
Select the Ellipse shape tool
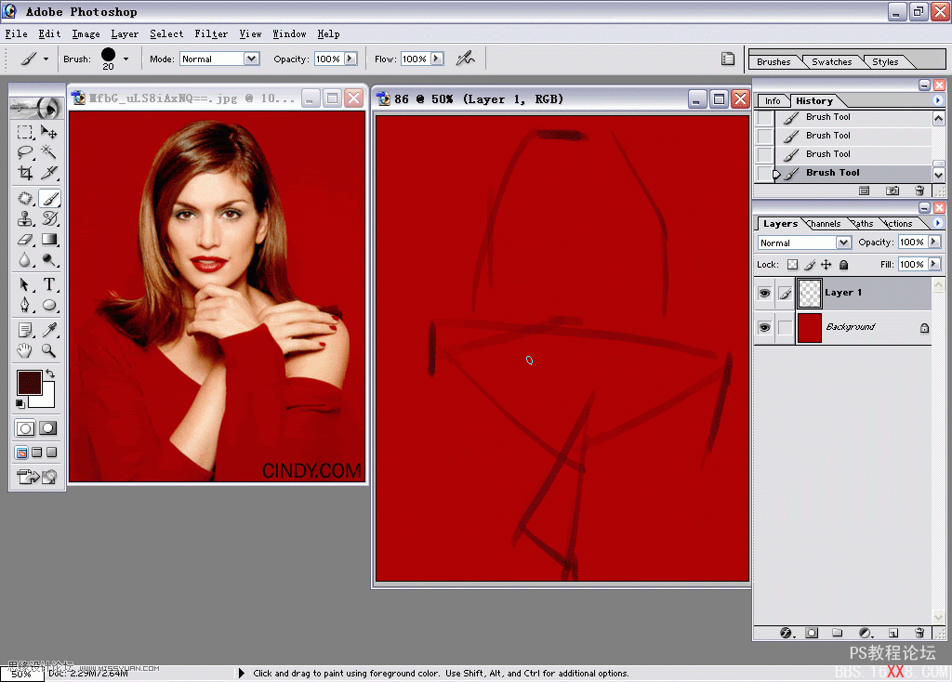click(x=49, y=305)
